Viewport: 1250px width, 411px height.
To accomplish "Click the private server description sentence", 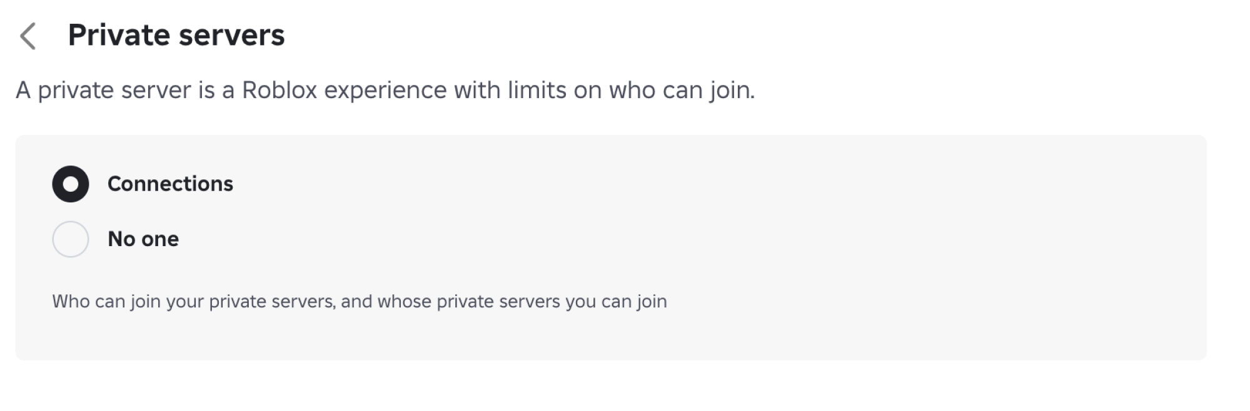I will click(385, 91).
